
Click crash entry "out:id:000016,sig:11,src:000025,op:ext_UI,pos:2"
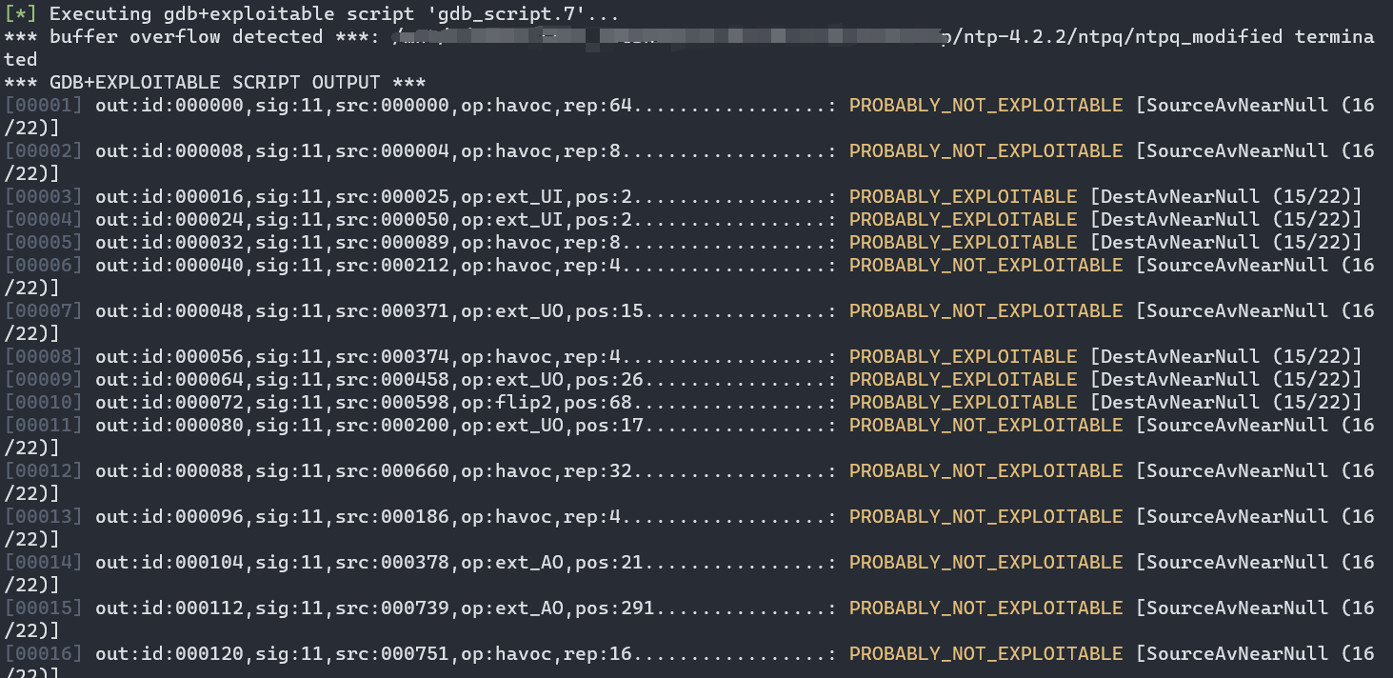364,197
